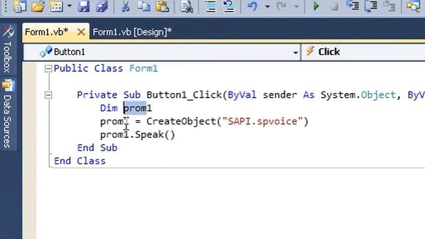Click the End Class line
Image resolution: width=425 pixels, height=239 pixels.
[80, 161]
